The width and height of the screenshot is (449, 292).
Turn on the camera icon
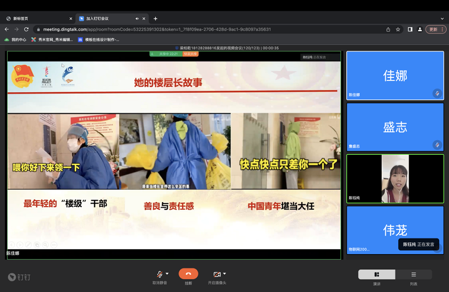217,274
